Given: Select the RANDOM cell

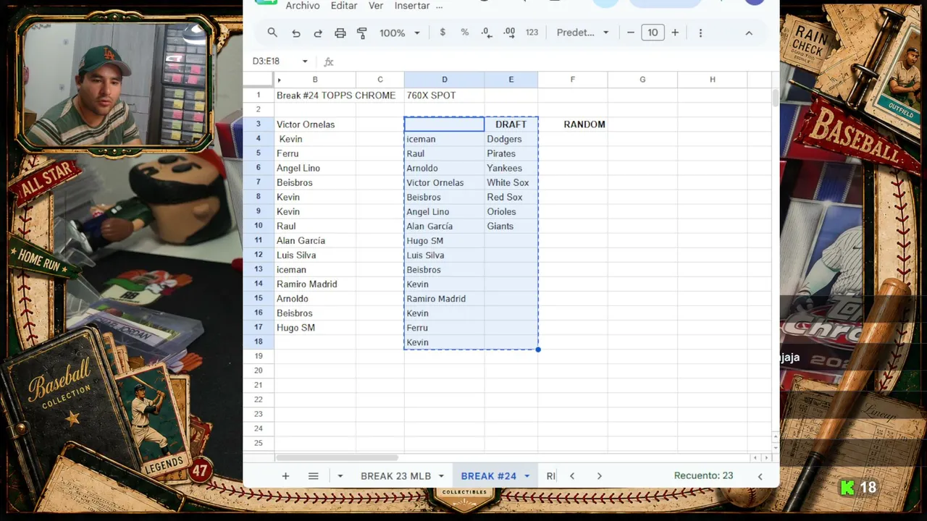Looking at the screenshot, I should coord(573,124).
